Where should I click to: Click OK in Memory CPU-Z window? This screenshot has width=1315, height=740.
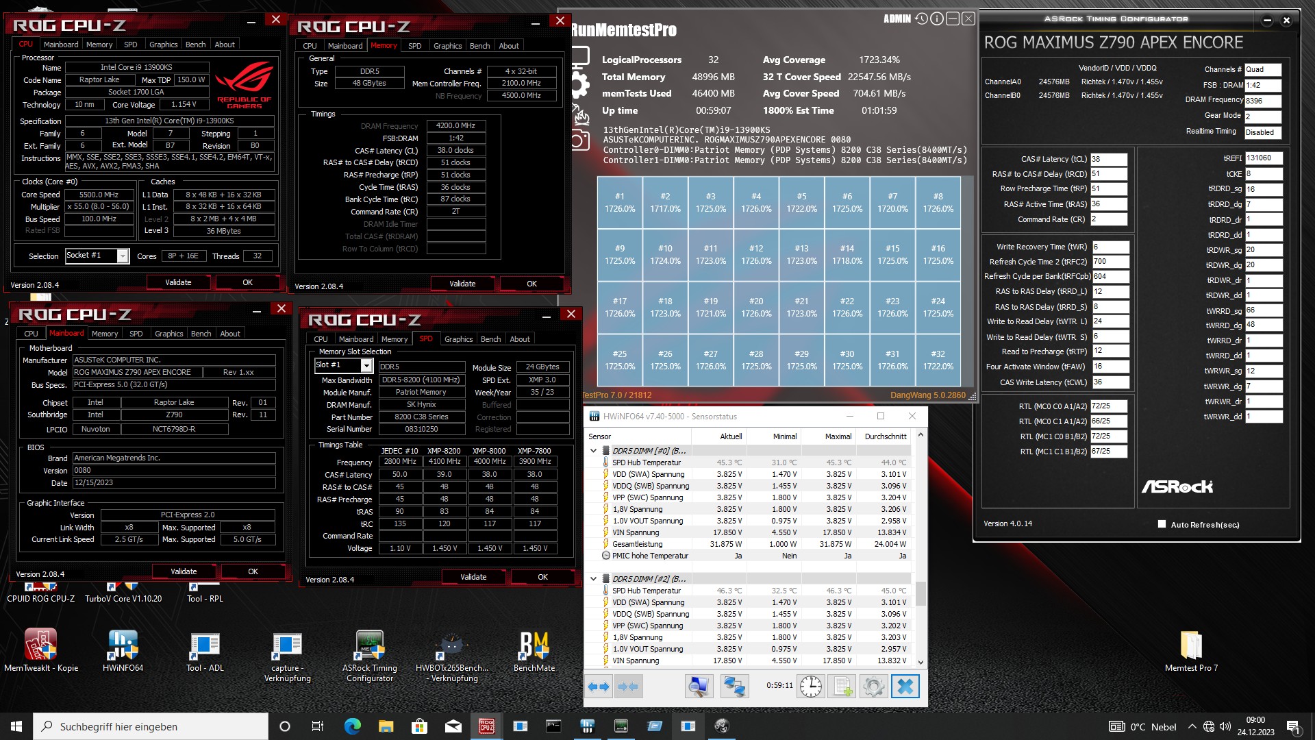531,284
